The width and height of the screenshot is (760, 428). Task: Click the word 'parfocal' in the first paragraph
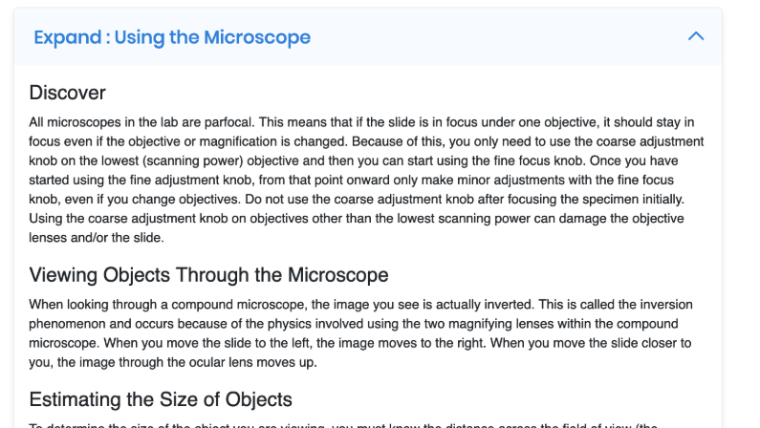[x=228, y=122]
